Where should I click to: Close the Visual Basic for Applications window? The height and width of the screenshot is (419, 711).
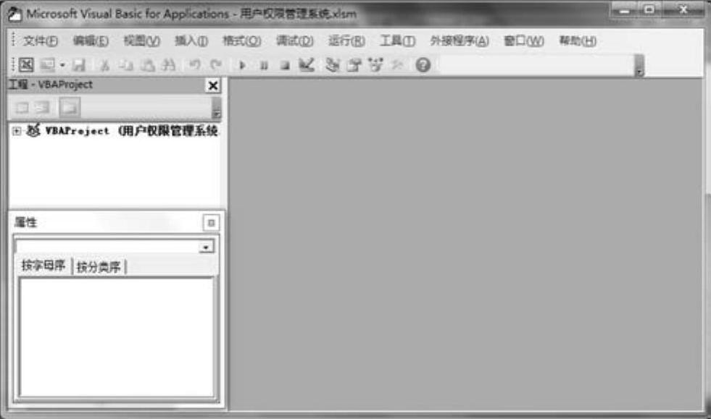click(683, 10)
